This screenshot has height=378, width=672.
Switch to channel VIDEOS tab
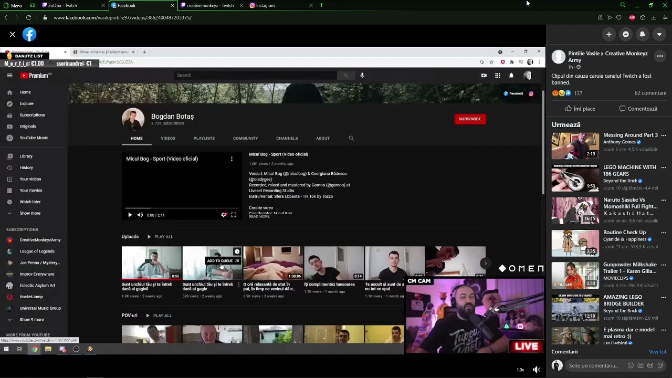point(168,138)
